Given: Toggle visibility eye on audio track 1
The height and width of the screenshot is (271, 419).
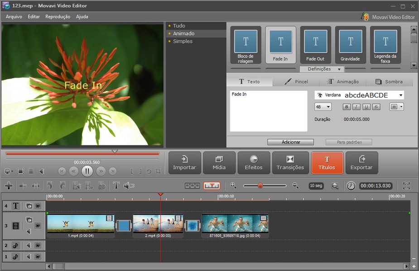Looking at the screenshot, I should (38, 257).
